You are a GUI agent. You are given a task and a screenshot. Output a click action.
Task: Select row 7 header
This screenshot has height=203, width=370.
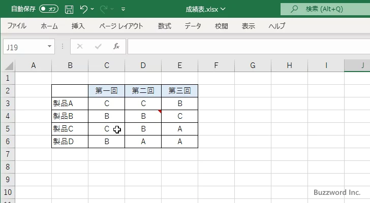[x=8, y=154]
